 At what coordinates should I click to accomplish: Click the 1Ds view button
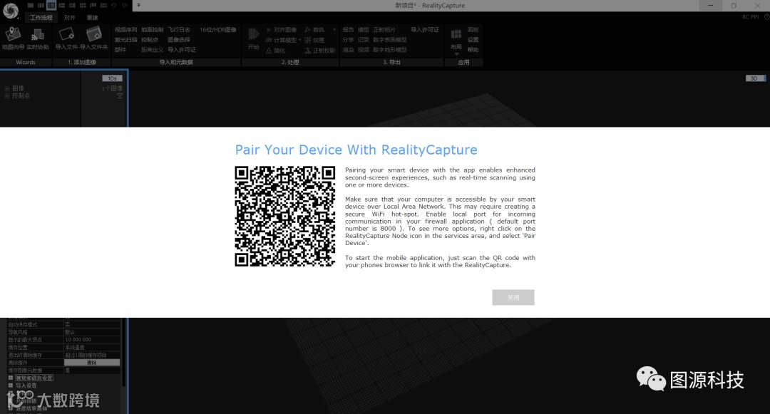112,78
